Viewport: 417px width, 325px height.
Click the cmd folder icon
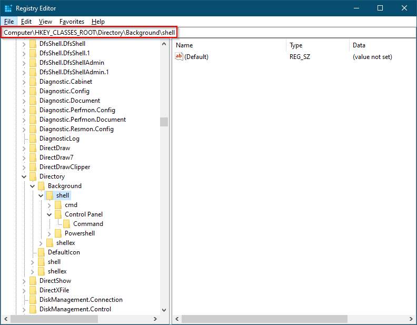(58, 205)
